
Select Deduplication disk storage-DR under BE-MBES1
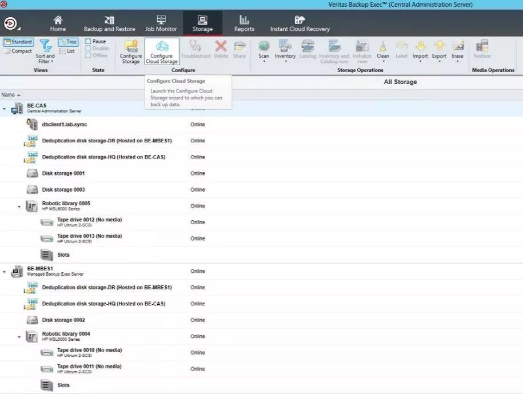tap(107, 288)
